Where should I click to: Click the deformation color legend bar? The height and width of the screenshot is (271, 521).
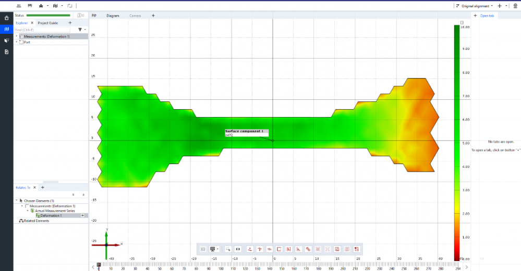457,140
